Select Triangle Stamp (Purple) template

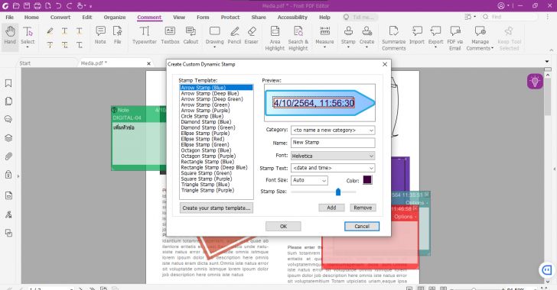point(207,190)
